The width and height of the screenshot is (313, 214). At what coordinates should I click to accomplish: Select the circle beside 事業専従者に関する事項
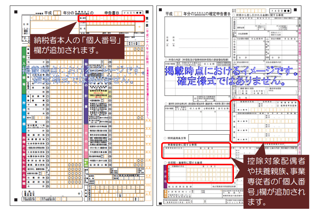165,145
